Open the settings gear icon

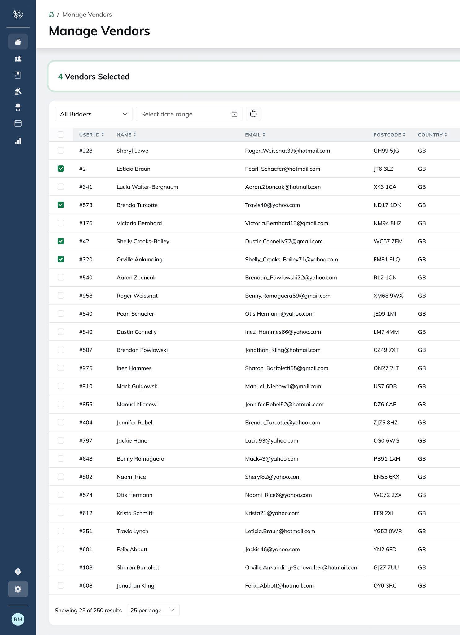point(18,589)
